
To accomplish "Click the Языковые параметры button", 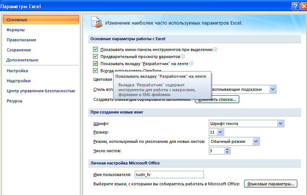I will 271,184.
